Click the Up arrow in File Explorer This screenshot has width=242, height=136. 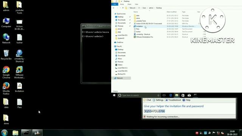click(123, 8)
